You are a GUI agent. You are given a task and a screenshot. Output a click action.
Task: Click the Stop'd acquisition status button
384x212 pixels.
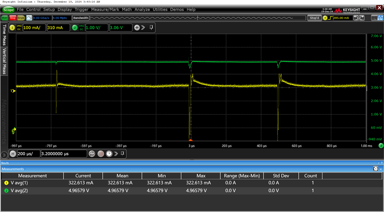[x=314, y=18]
